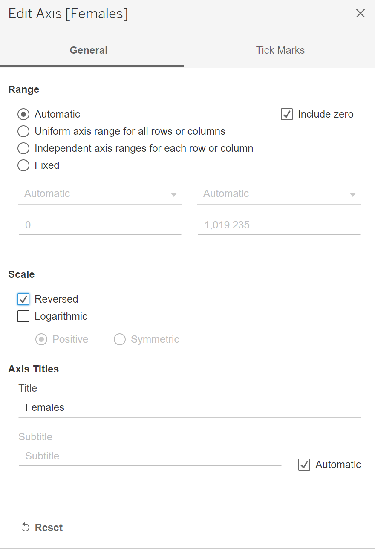This screenshot has width=375, height=560.
Task: Select the Positive logarithmic radio option
Action: (x=41, y=339)
